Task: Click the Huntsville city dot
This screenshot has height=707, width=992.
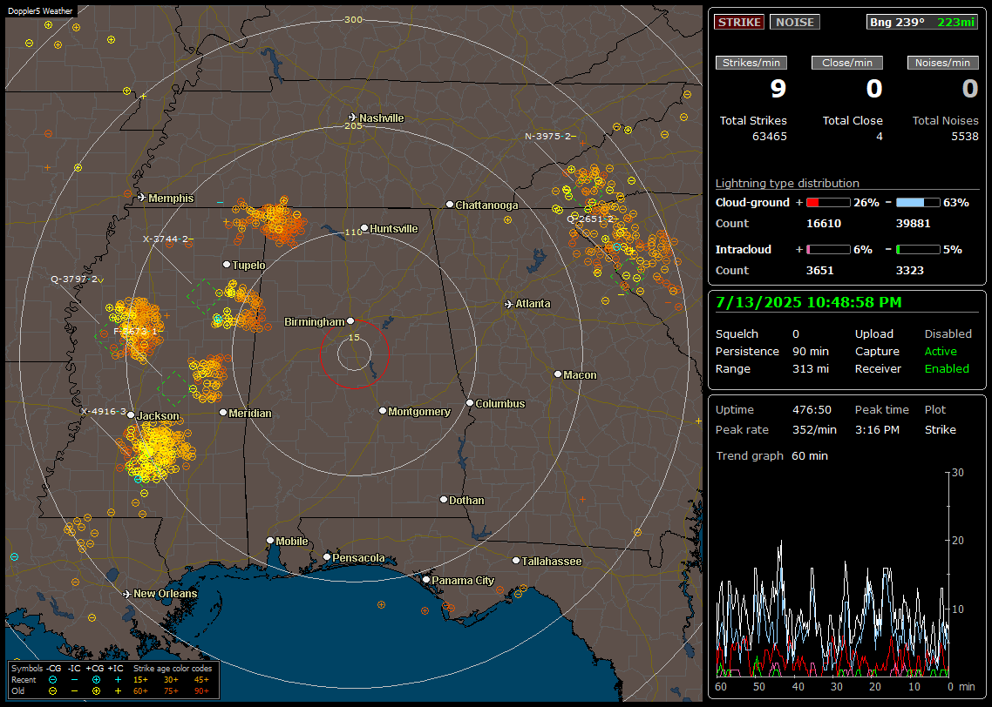Action: [x=364, y=228]
